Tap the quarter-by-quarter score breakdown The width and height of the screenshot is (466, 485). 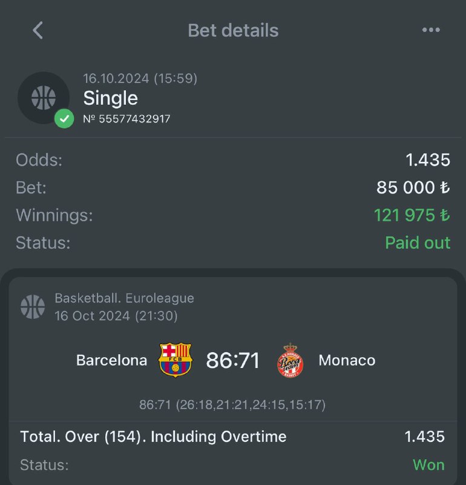click(x=232, y=404)
